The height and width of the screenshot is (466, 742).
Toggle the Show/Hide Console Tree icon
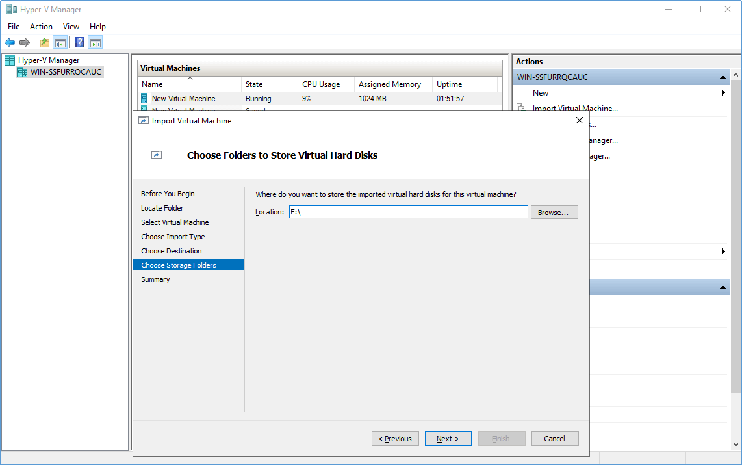tap(60, 43)
